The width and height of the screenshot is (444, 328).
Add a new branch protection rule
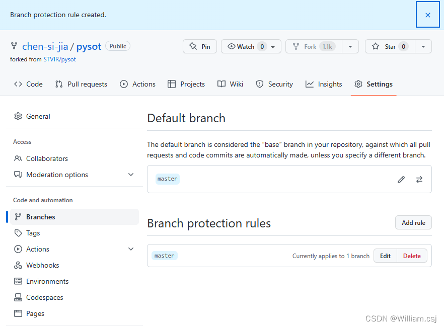coord(413,223)
